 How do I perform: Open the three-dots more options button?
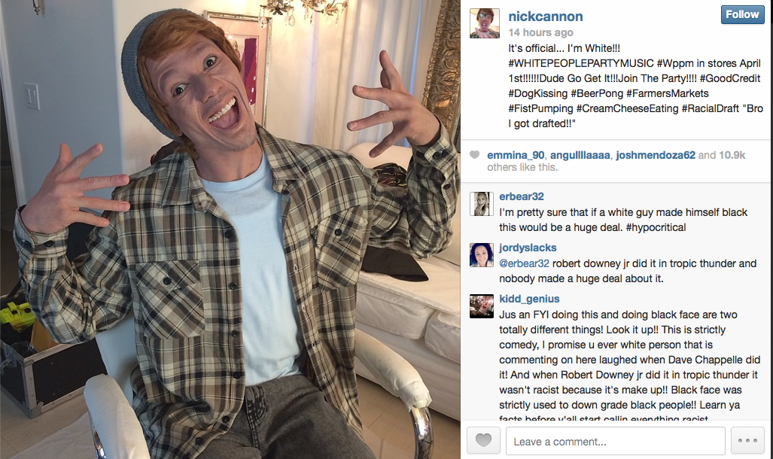coord(747,440)
